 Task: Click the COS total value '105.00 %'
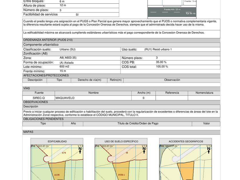(x=162, y=67)
